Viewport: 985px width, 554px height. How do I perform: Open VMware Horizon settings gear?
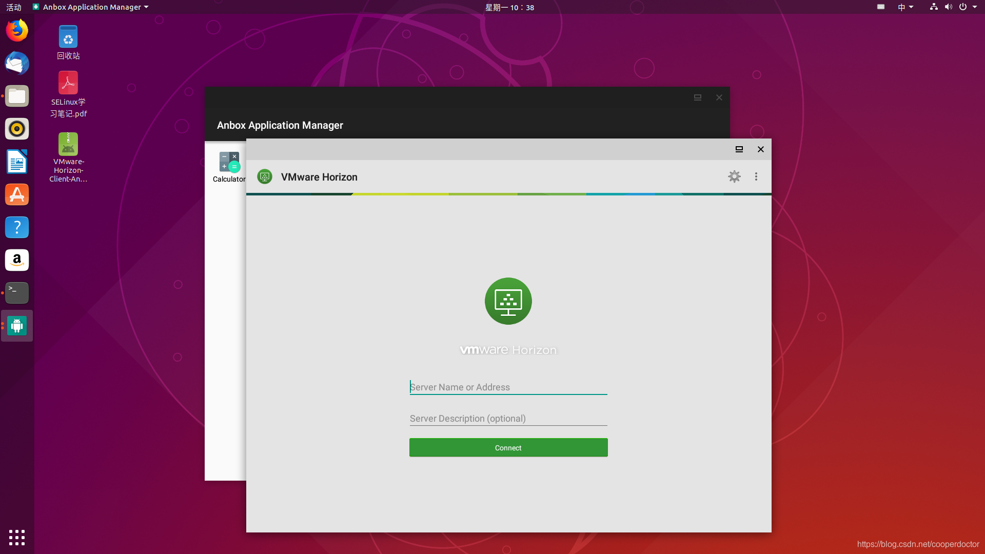(734, 176)
